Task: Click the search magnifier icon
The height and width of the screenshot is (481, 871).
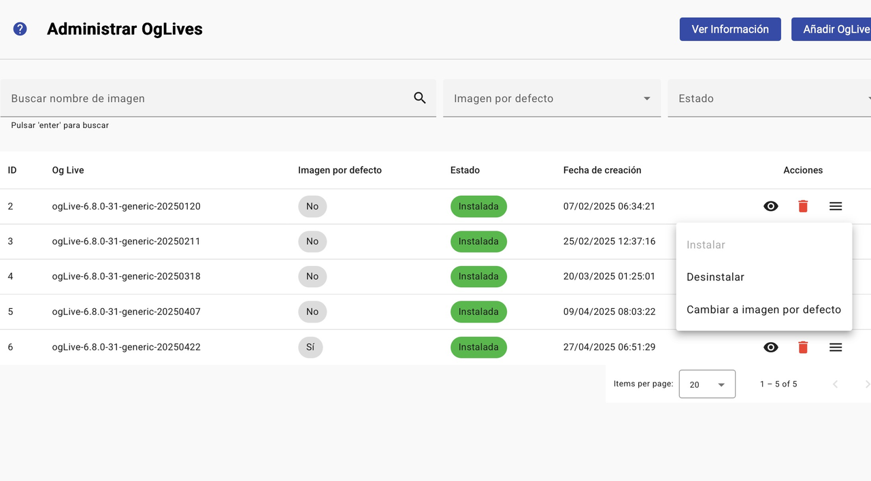Action: pos(420,98)
